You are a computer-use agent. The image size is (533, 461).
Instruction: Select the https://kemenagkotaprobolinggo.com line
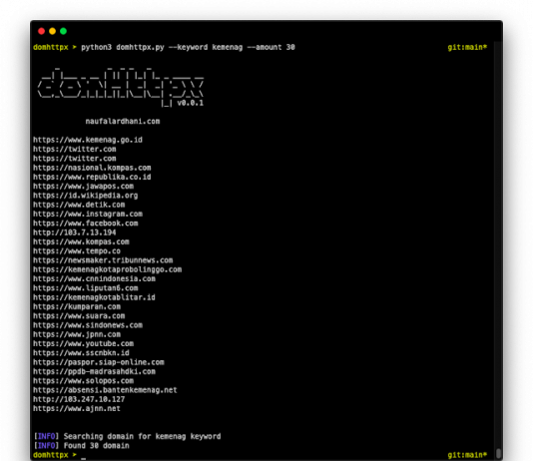click(107, 269)
